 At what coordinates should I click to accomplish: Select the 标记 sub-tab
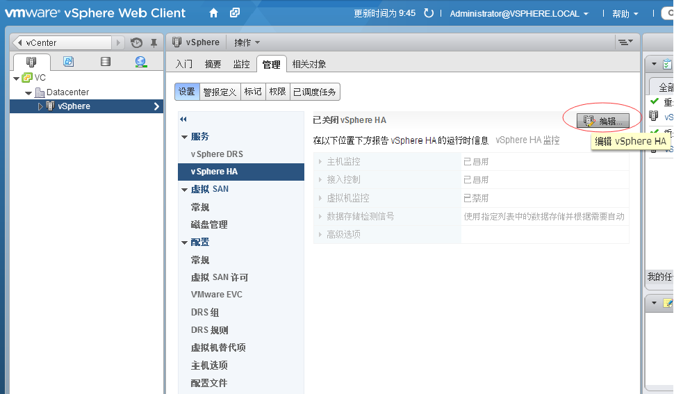(x=253, y=92)
